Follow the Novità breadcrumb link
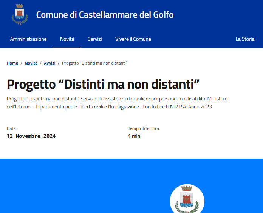Image resolution: width=263 pixels, height=213 pixels. pyautogui.click(x=31, y=63)
